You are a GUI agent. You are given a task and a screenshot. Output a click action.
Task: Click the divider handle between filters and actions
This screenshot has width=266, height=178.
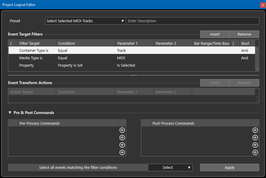point(134,75)
